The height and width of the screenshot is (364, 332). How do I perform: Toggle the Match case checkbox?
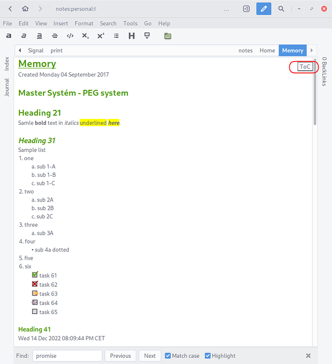coord(168,356)
